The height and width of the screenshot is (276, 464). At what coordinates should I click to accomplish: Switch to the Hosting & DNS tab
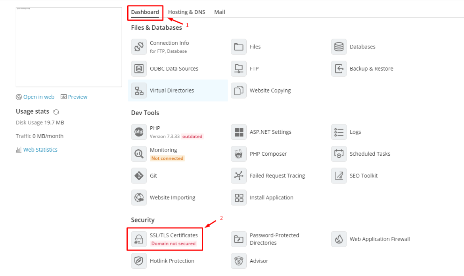(x=186, y=12)
